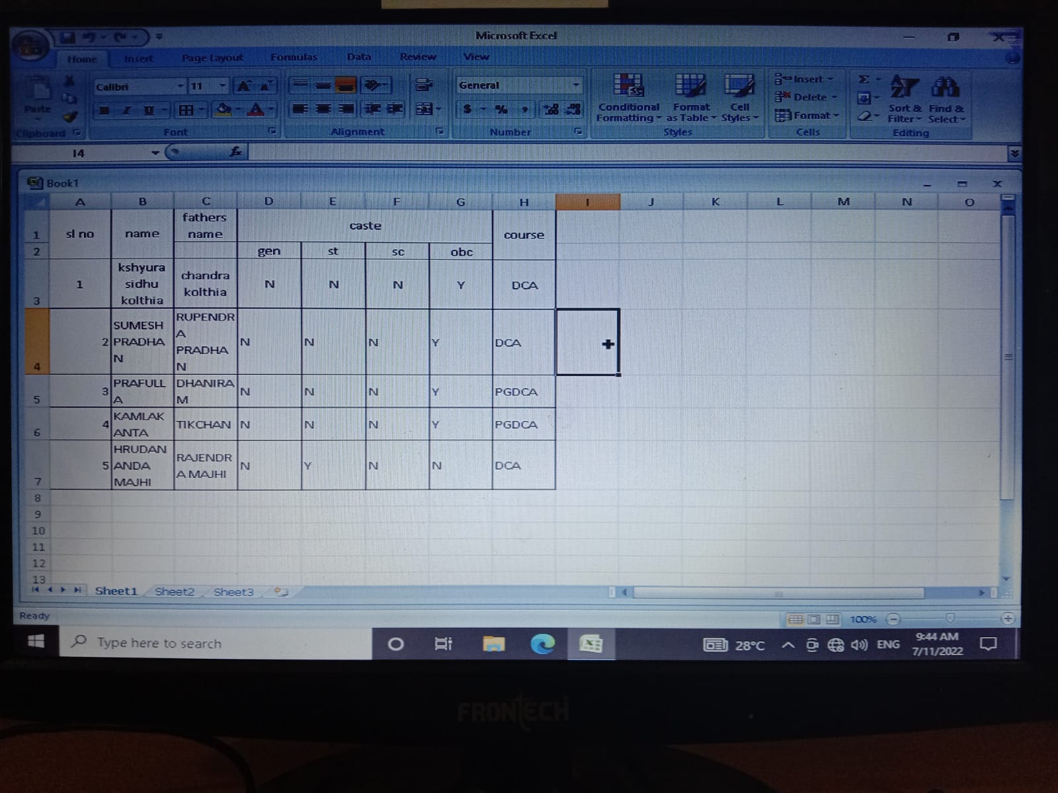Viewport: 1058px width, 793px height.
Task: Toggle bold formatting
Action: pyautogui.click(x=104, y=110)
